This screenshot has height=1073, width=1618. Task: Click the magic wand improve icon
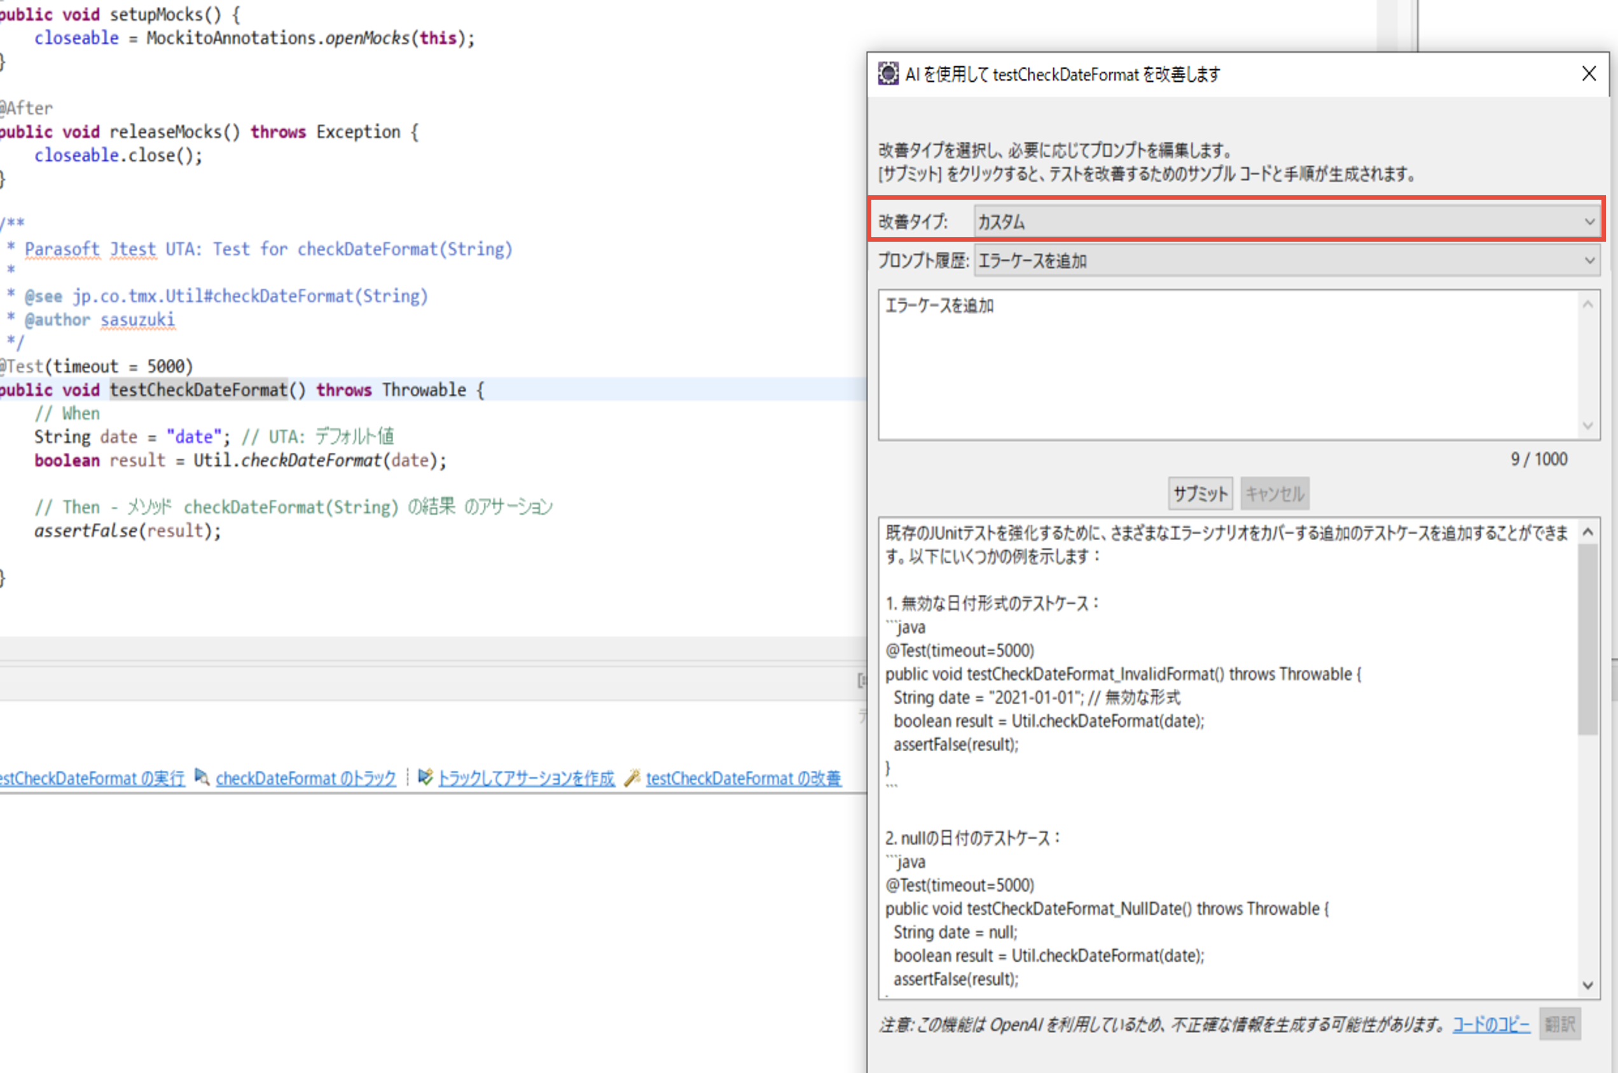click(x=633, y=777)
